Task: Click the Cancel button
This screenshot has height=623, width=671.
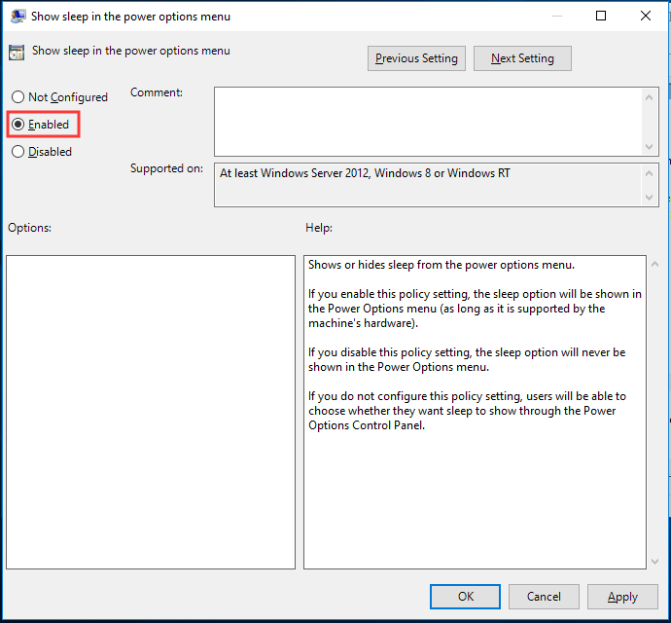Action: (x=544, y=597)
